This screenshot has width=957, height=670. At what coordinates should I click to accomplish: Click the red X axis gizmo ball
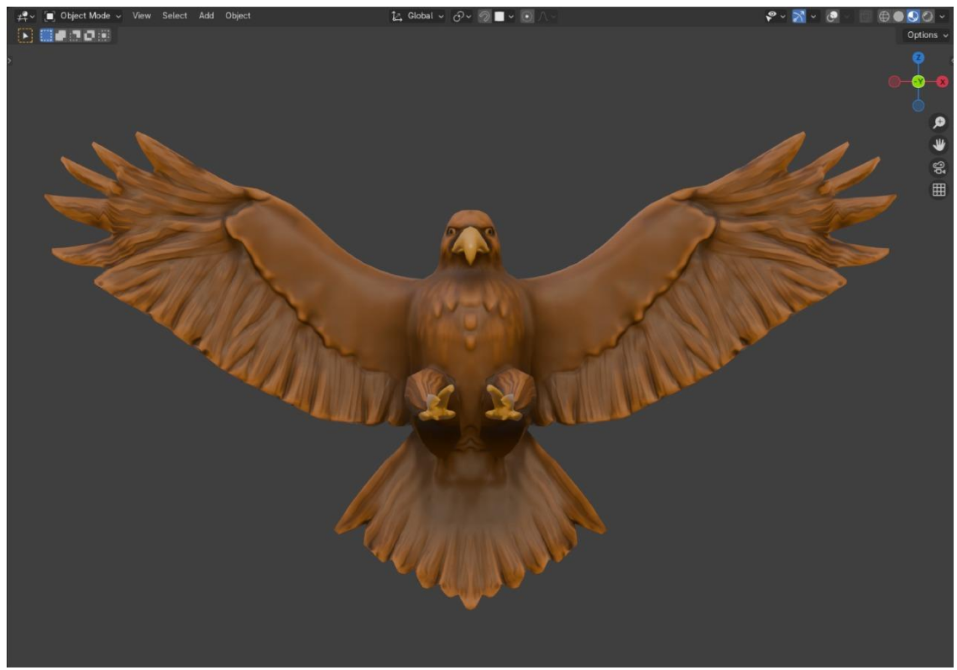pos(942,82)
